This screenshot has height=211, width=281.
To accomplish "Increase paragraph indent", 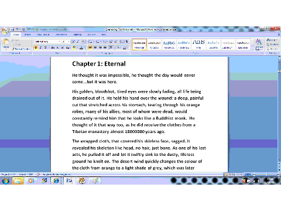I will [x=116, y=42].
